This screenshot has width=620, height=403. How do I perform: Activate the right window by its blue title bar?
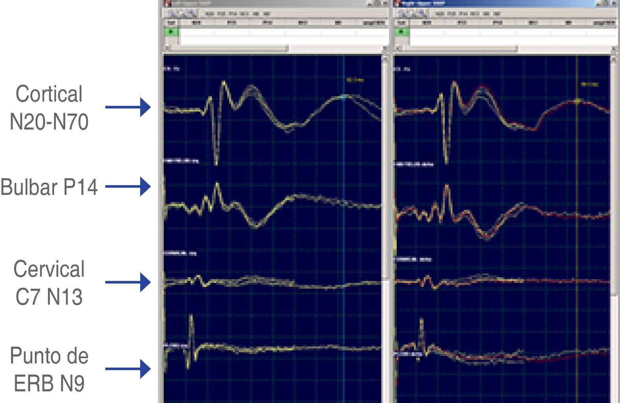pos(492,3)
